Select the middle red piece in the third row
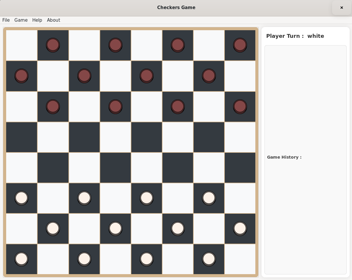The height and width of the screenshot is (280, 352). [x=115, y=106]
